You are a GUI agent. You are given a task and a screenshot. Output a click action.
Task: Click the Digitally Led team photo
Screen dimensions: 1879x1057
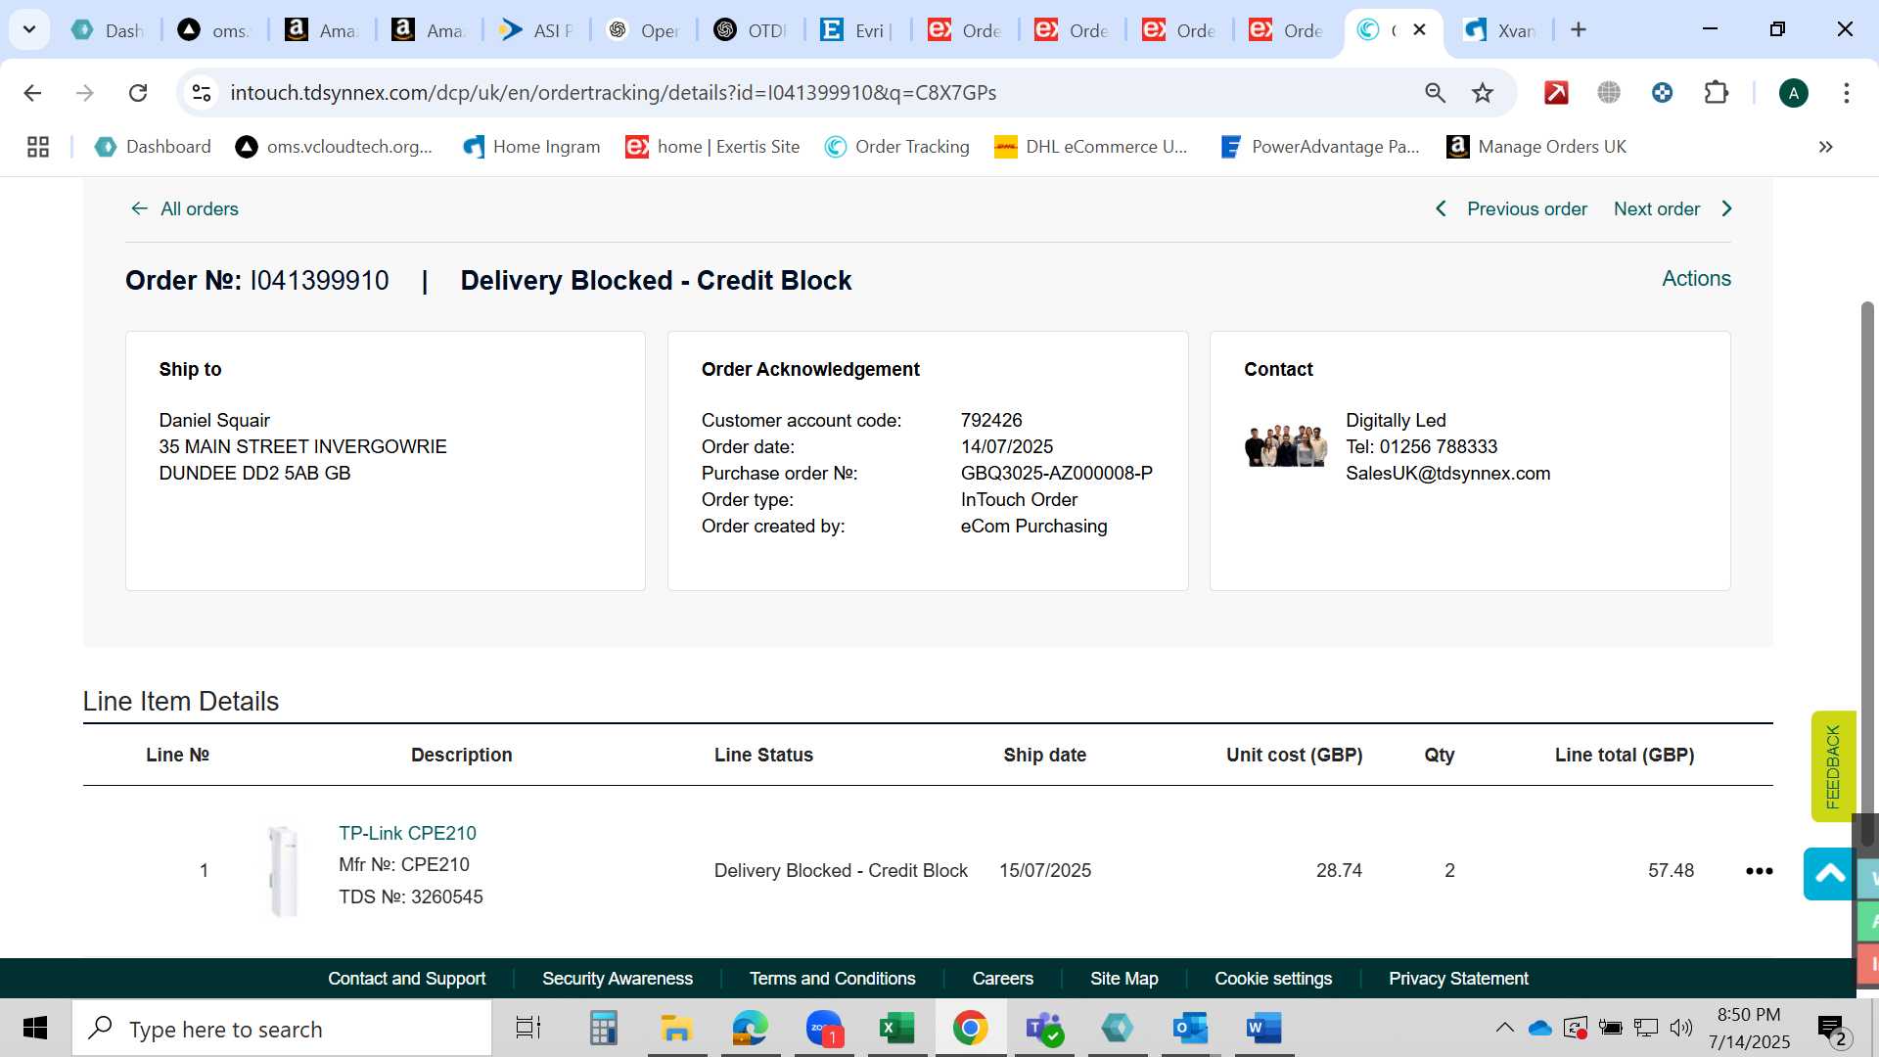(x=1285, y=446)
